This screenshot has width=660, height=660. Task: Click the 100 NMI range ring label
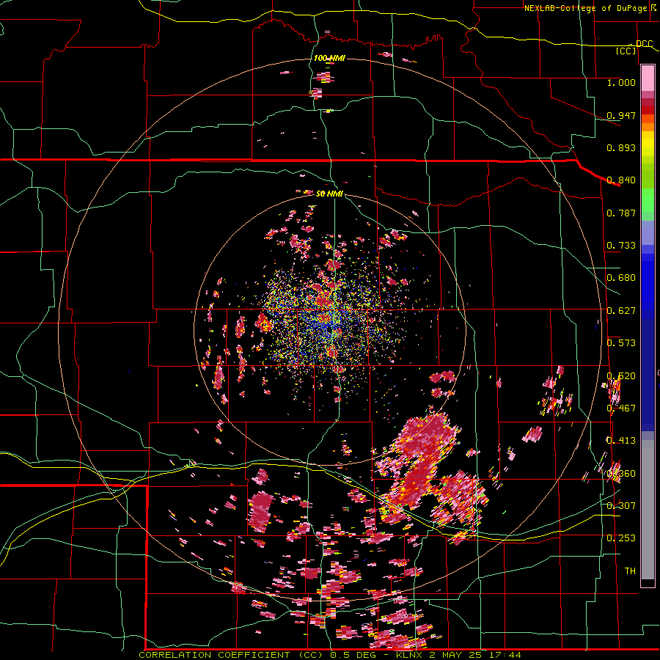pyautogui.click(x=329, y=58)
